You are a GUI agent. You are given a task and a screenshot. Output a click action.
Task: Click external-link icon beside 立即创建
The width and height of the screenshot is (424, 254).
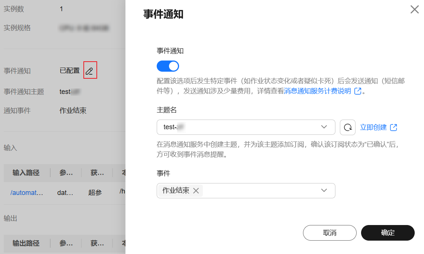pyautogui.click(x=394, y=127)
